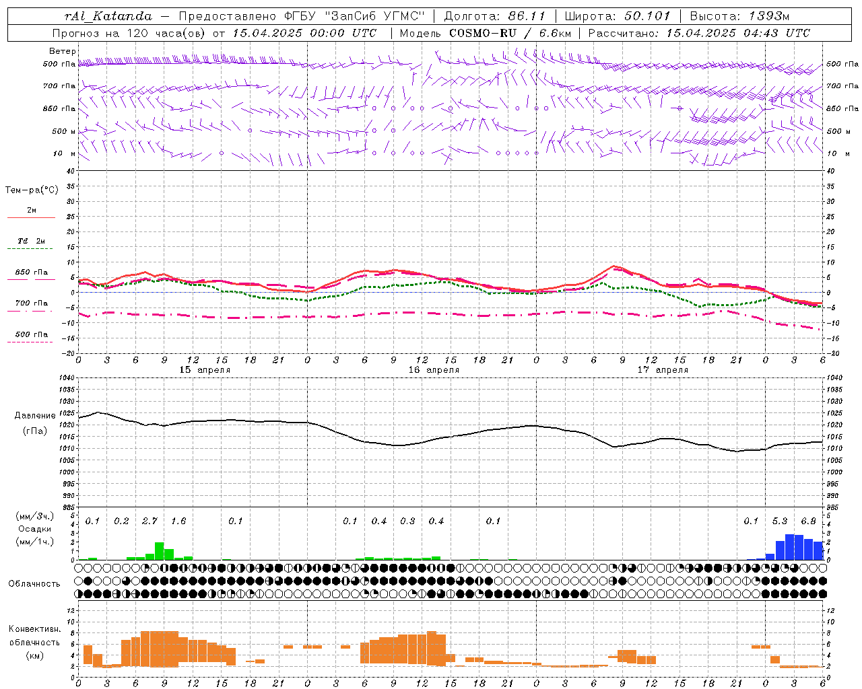Click the 'Осадки' precipitation label
This screenshot has height=689, width=862.
[x=35, y=529]
